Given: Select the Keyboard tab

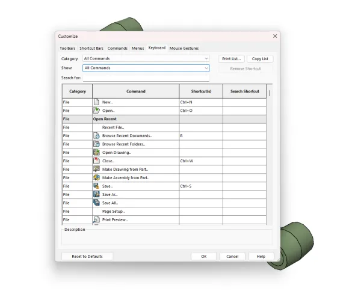Looking at the screenshot, I should point(157,48).
